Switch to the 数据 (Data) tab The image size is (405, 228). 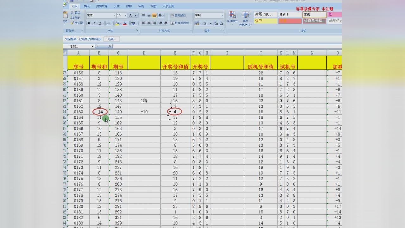[129, 6]
